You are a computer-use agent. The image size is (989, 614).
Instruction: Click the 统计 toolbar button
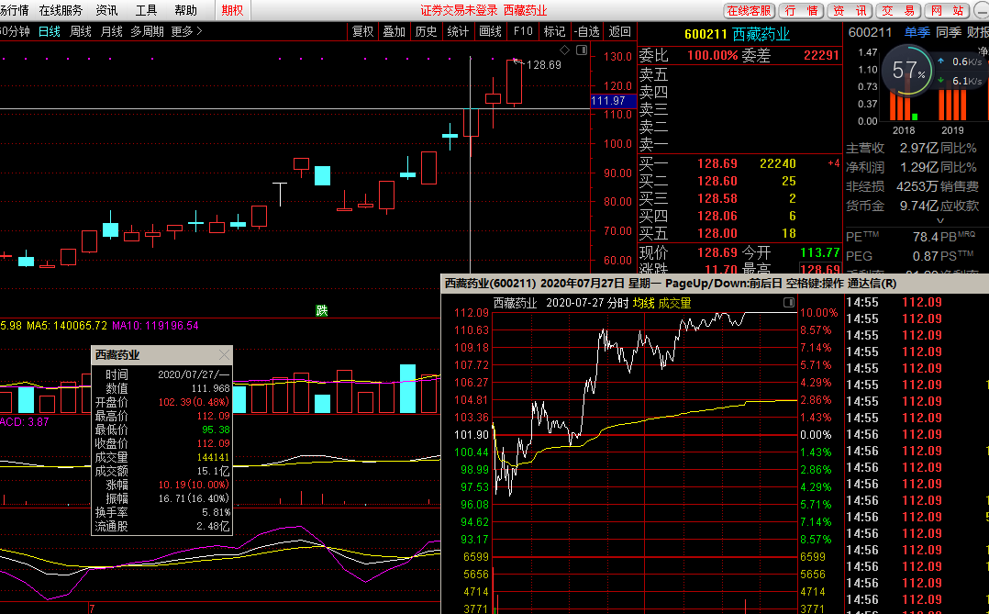coord(458,31)
